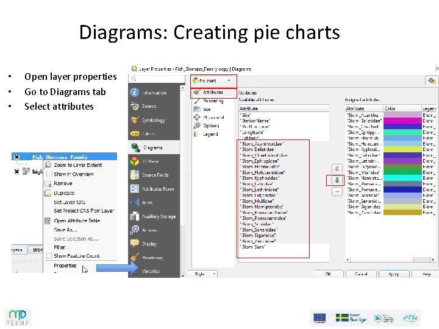Click assigned attributes horizontal scrollbar

pyautogui.click(x=391, y=260)
